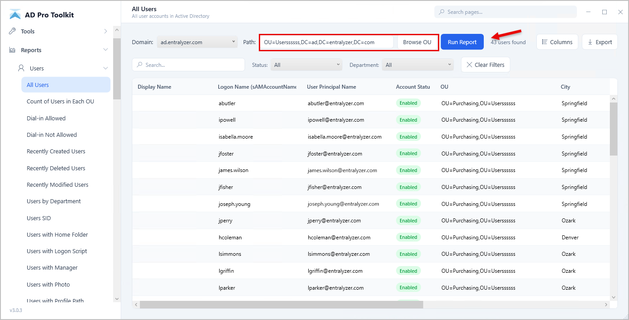The height and width of the screenshot is (320, 629).
Task: Open the Users by Department report
Action: point(53,201)
